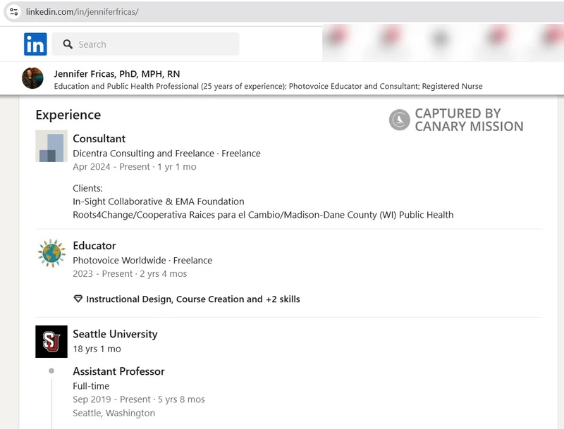
Task: Open the Educator position title
Action: pyautogui.click(x=94, y=246)
